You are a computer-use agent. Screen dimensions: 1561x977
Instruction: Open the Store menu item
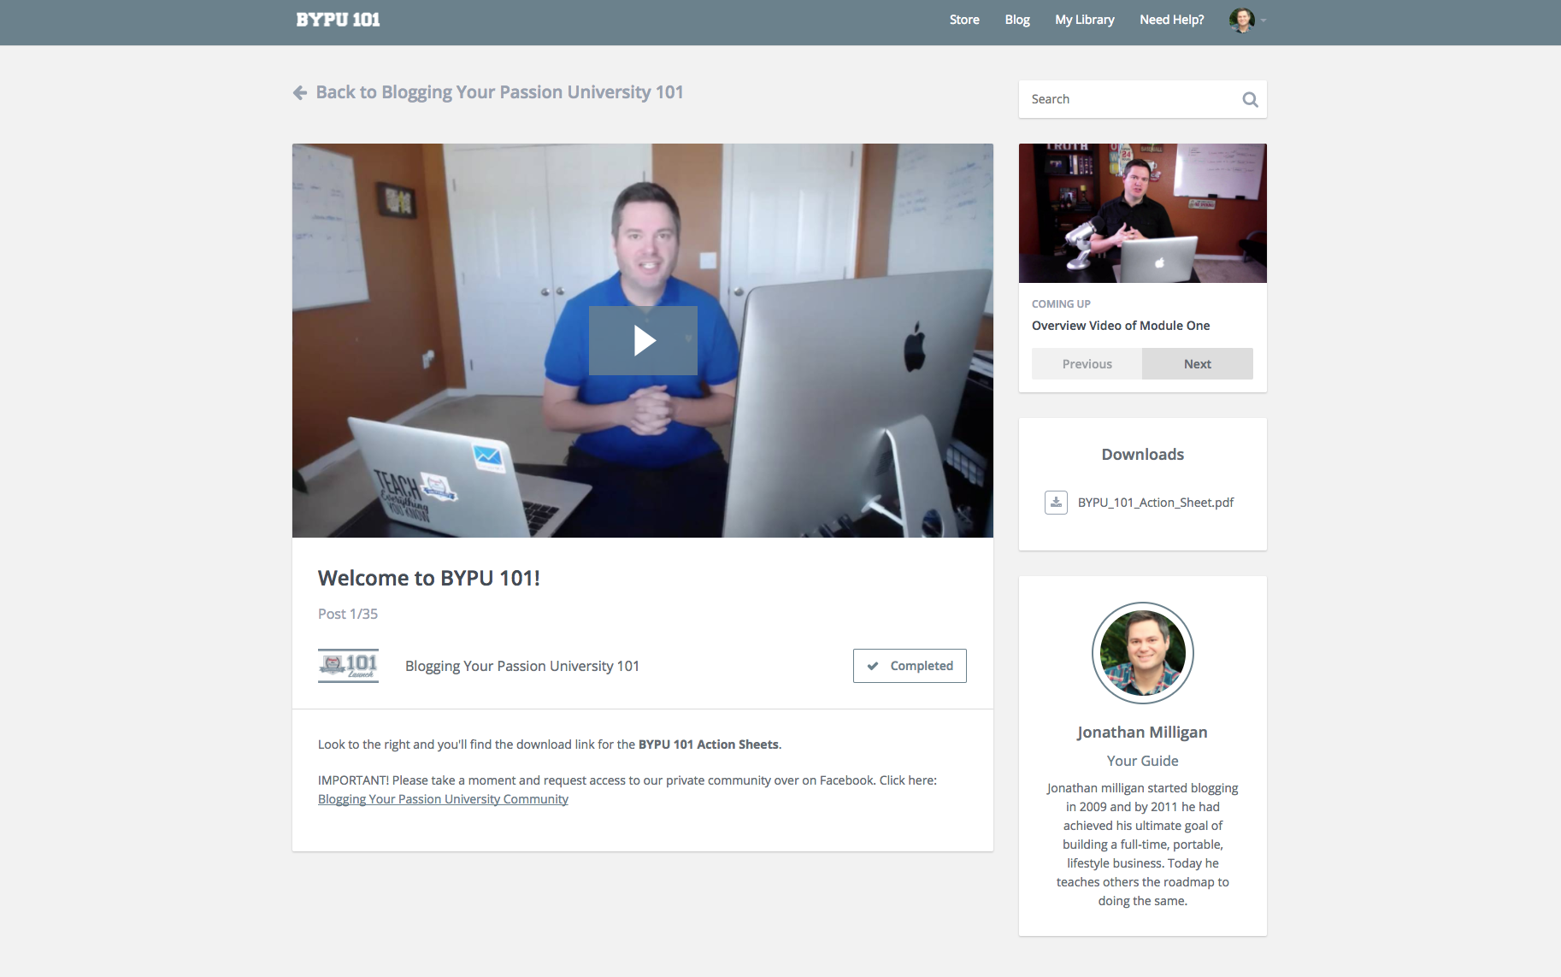(x=964, y=20)
